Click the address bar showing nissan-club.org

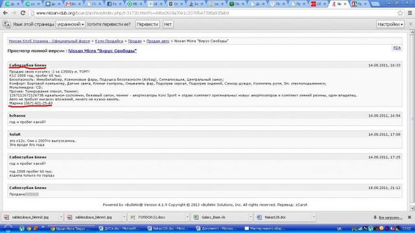tap(212, 13)
